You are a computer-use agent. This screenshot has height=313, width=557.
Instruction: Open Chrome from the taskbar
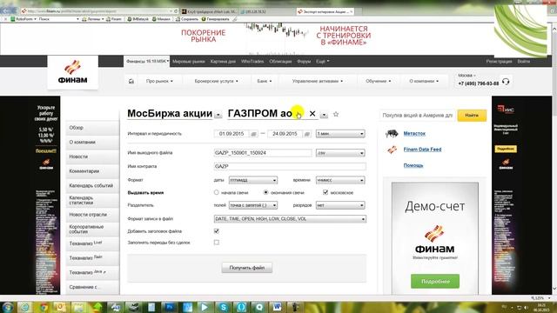(44, 307)
